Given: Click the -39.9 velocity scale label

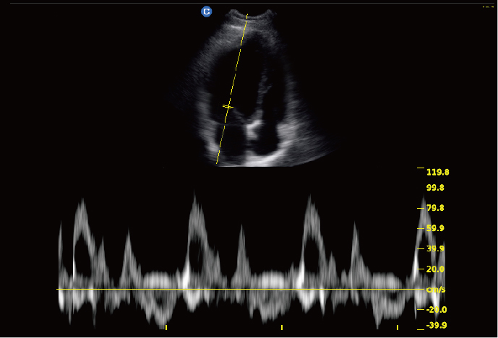Looking at the screenshot, I should coord(435,325).
